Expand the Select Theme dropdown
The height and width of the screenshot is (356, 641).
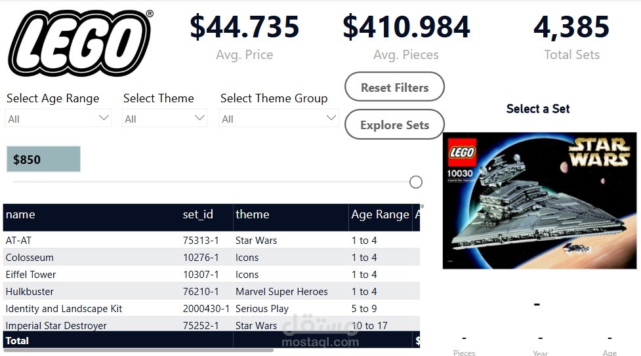click(165, 119)
